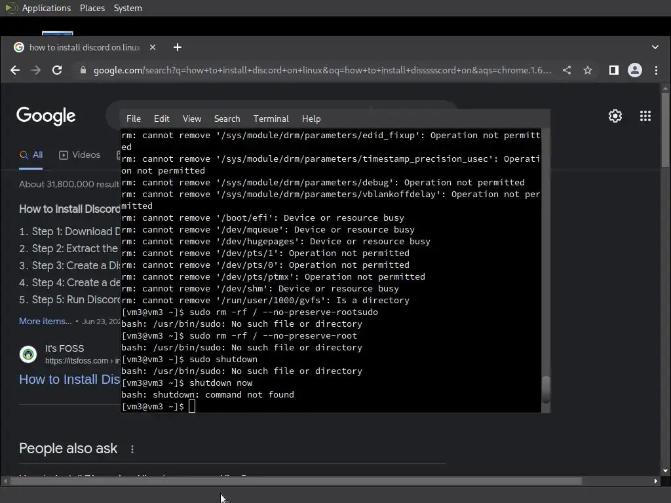Click the browser vertical scrollbar thumb

[665, 130]
